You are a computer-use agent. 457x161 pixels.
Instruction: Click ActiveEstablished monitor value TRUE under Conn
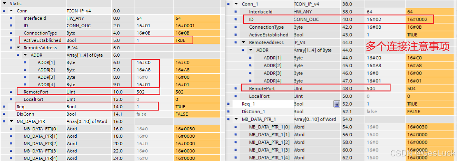[x=180, y=40]
